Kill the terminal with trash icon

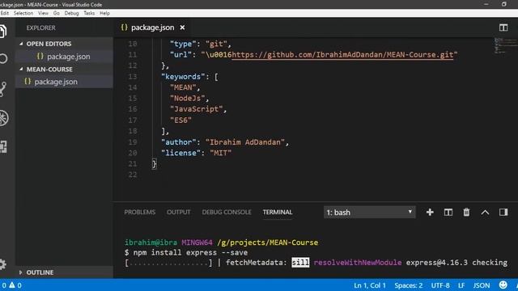tap(466, 212)
